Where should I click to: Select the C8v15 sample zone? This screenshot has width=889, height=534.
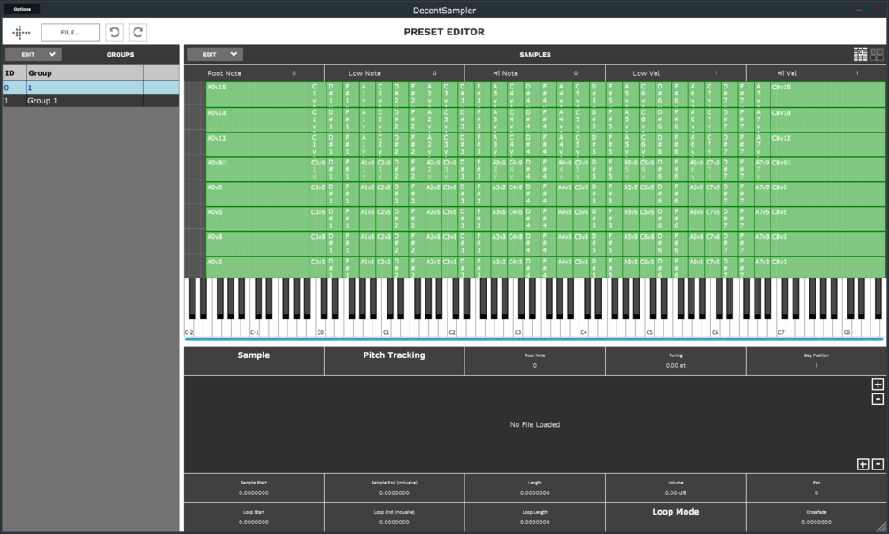(828, 94)
